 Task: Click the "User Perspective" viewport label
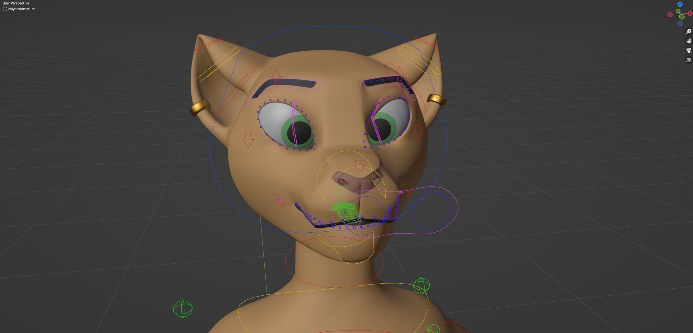[x=16, y=3]
